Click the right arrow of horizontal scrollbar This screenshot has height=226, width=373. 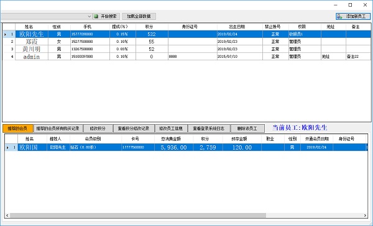(x=365, y=215)
